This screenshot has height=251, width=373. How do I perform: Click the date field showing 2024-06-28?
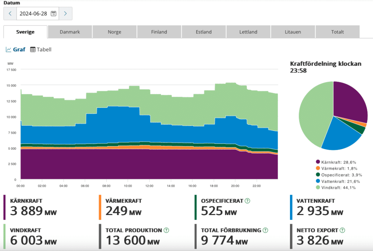click(x=34, y=13)
